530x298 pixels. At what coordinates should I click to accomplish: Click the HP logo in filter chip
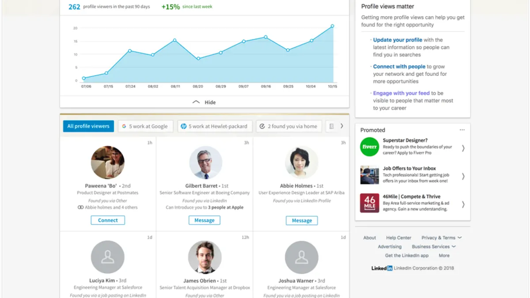[184, 126]
